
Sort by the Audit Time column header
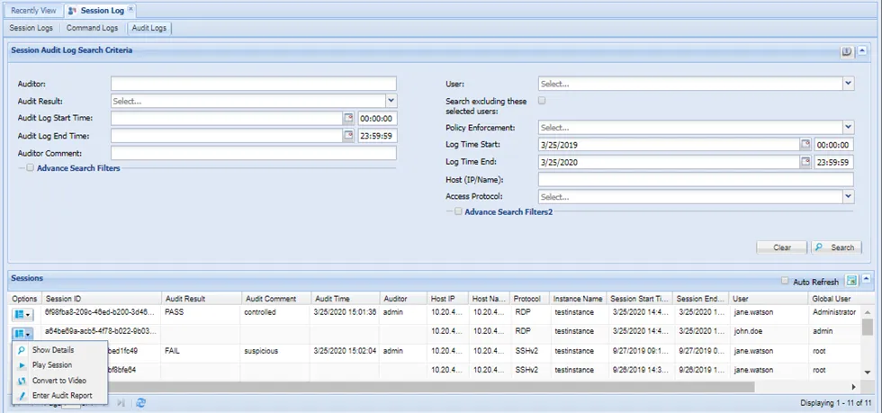(x=345, y=299)
